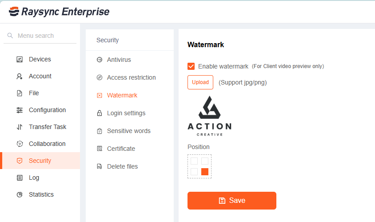Click the Configuration sliders icon
The image size is (375, 222).
click(20, 110)
